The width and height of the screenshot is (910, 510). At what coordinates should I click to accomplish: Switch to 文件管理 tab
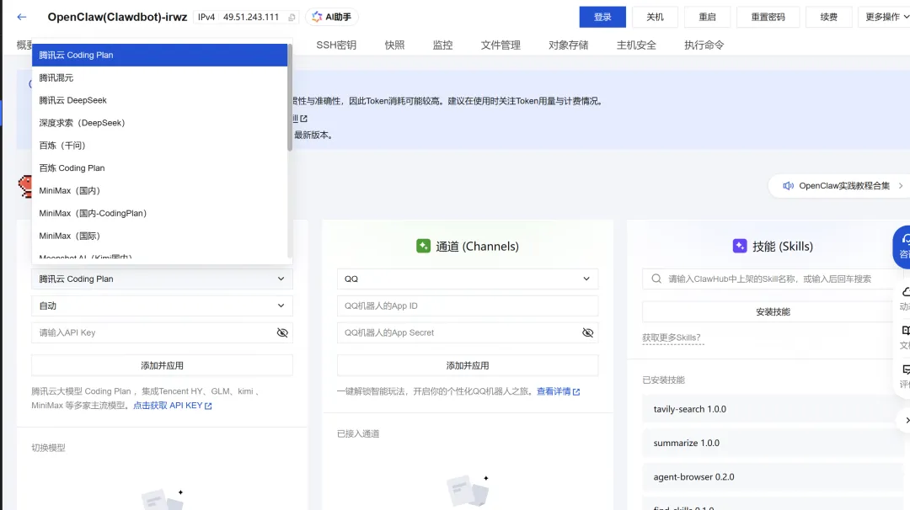(x=500, y=45)
